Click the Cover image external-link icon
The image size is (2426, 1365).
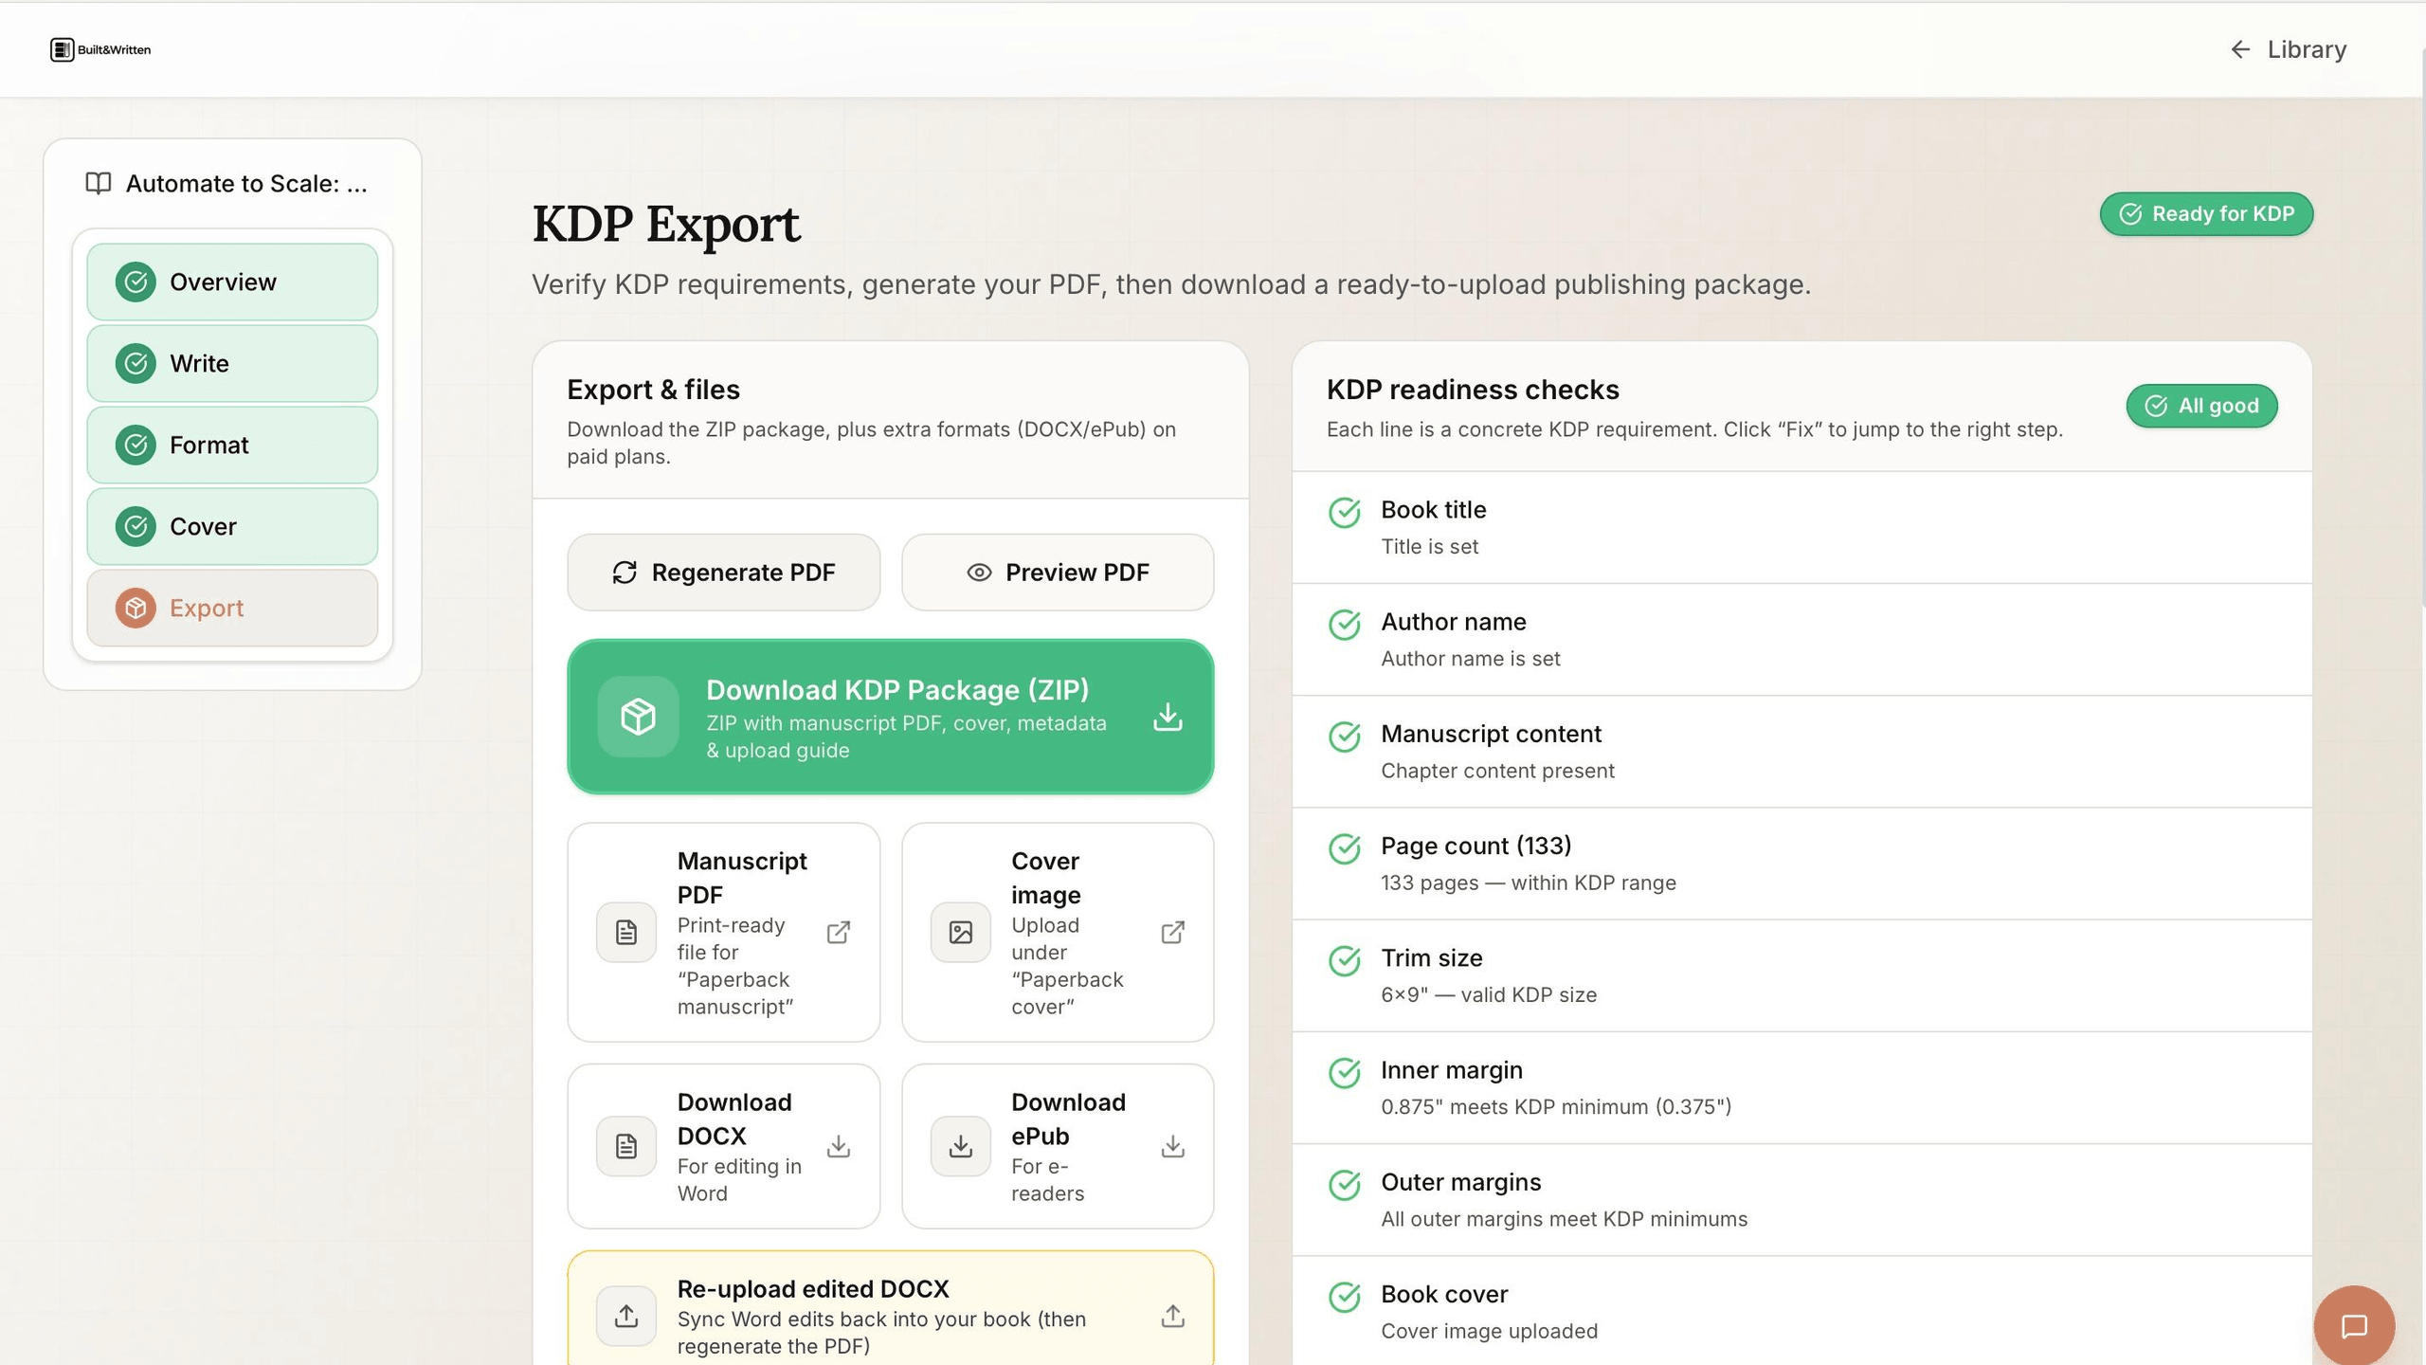[1172, 933]
